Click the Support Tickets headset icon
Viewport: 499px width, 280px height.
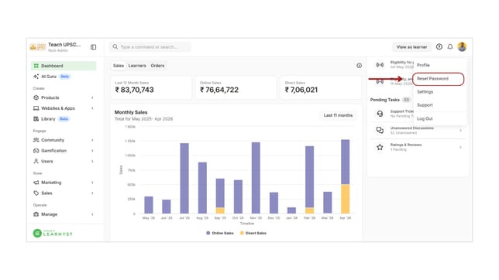[380, 114]
